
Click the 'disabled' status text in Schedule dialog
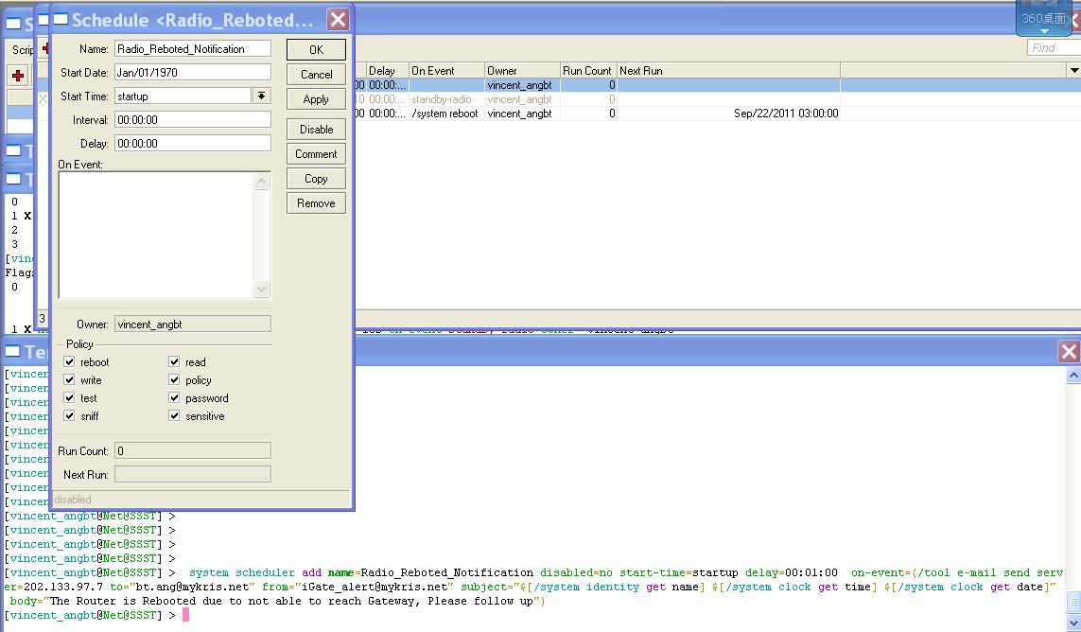[x=73, y=500]
